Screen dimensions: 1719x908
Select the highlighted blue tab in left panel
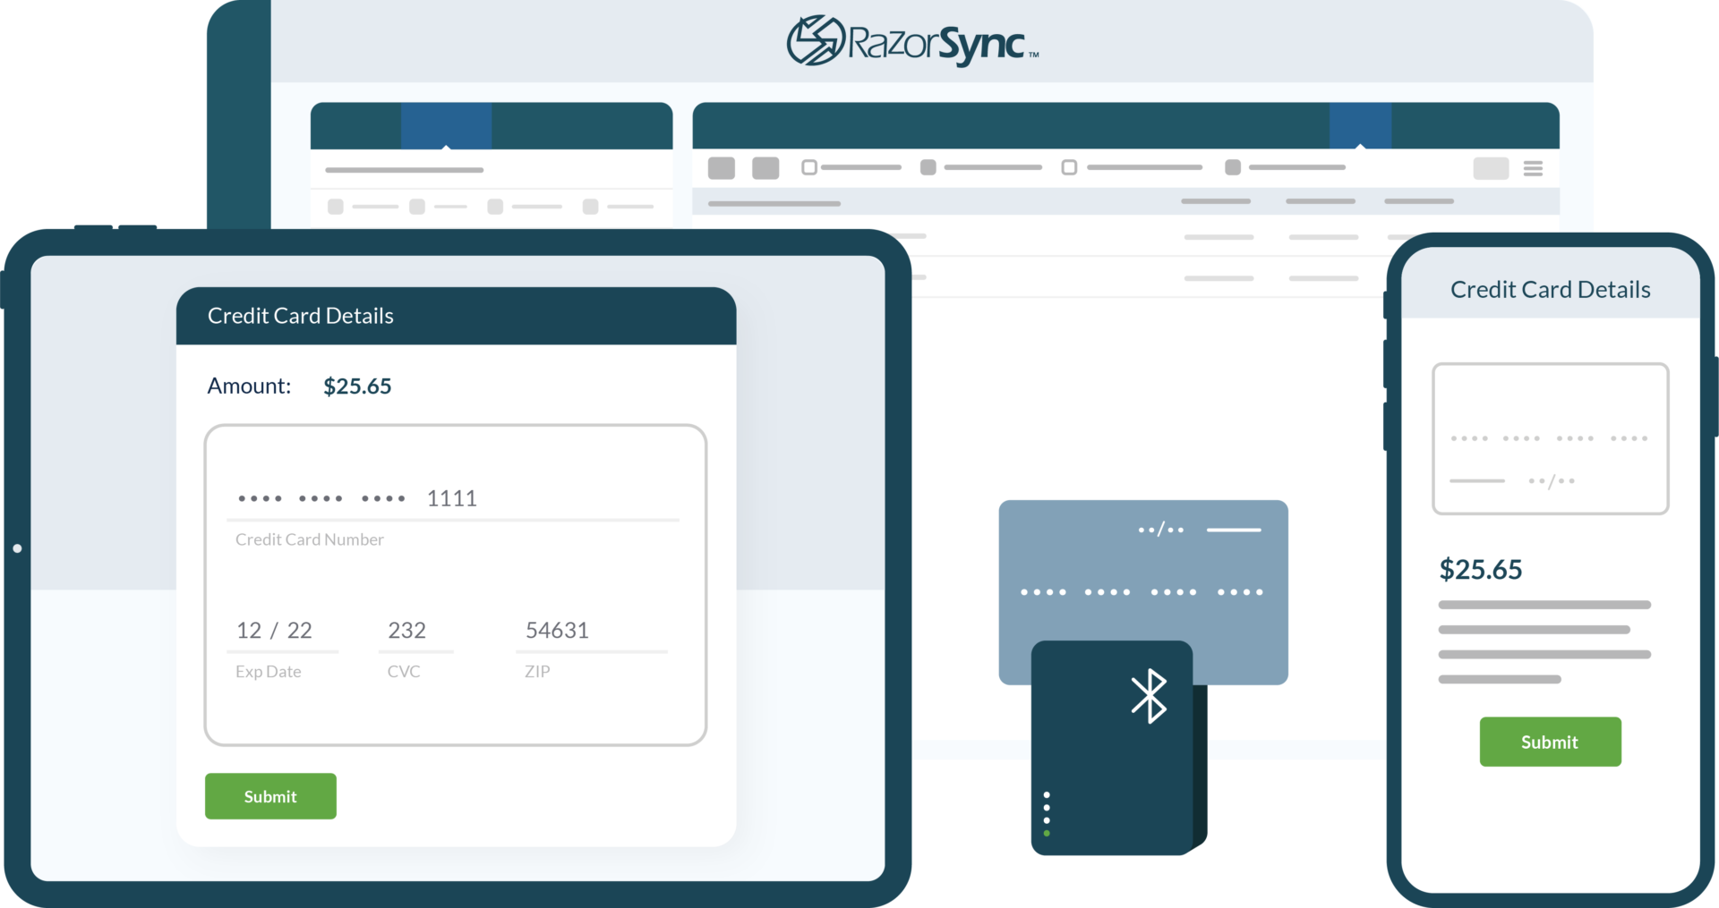[446, 125]
